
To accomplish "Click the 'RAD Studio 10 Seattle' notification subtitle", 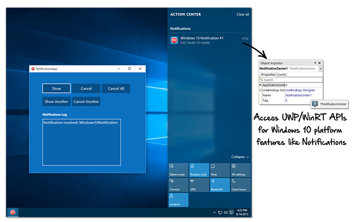I will pos(195,43).
